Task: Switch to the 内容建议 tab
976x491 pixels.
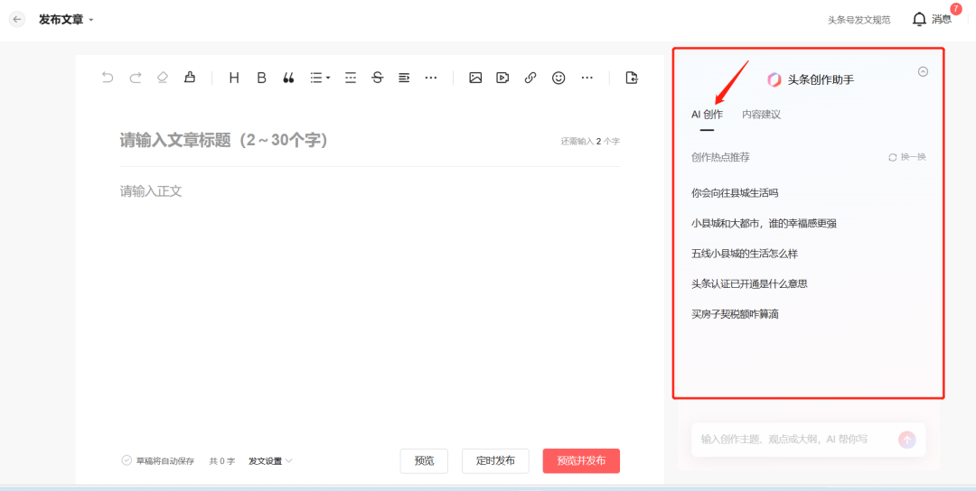Action: click(x=761, y=115)
